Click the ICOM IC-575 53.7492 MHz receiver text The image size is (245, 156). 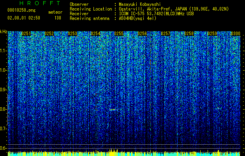pyautogui.click(x=156, y=14)
